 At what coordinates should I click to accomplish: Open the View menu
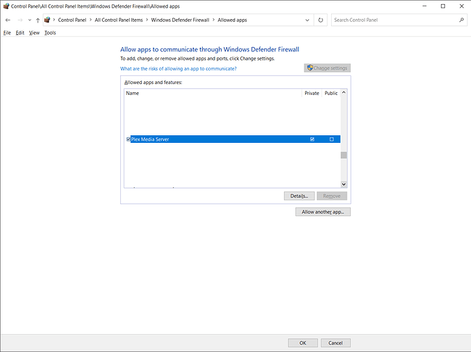click(34, 33)
